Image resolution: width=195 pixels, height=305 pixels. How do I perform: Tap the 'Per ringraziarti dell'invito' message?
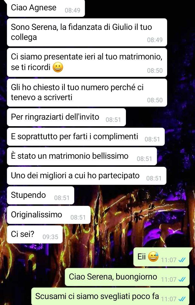tap(66, 117)
